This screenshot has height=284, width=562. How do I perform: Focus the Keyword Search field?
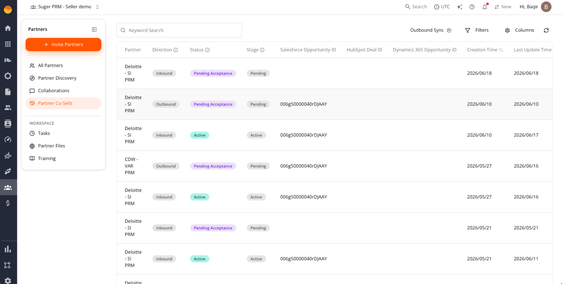[179, 30]
